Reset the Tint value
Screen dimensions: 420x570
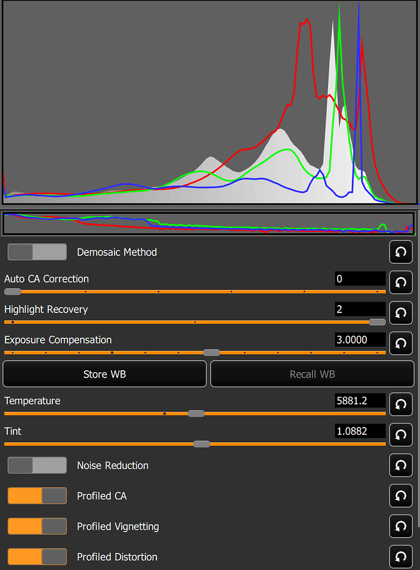point(401,435)
